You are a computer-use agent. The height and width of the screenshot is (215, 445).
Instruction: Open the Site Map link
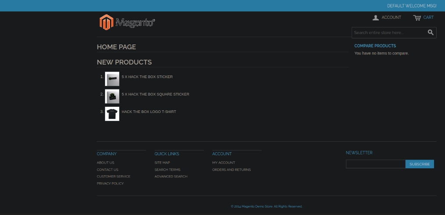(162, 163)
